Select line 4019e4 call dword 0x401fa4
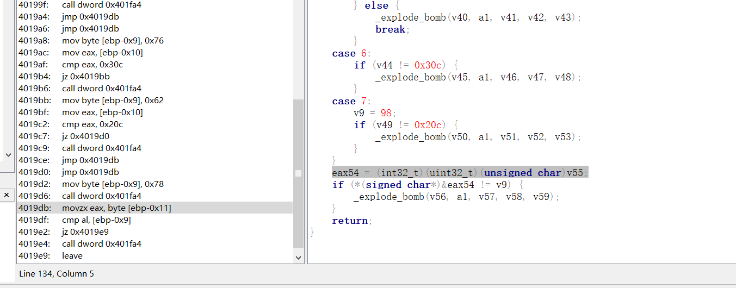This screenshot has height=288, width=736. pyautogui.click(x=154, y=244)
